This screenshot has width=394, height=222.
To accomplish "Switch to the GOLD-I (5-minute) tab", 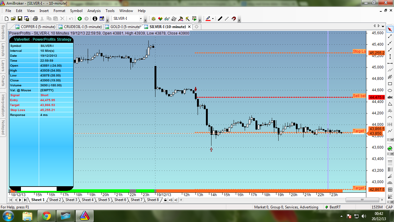I will point(123,27).
